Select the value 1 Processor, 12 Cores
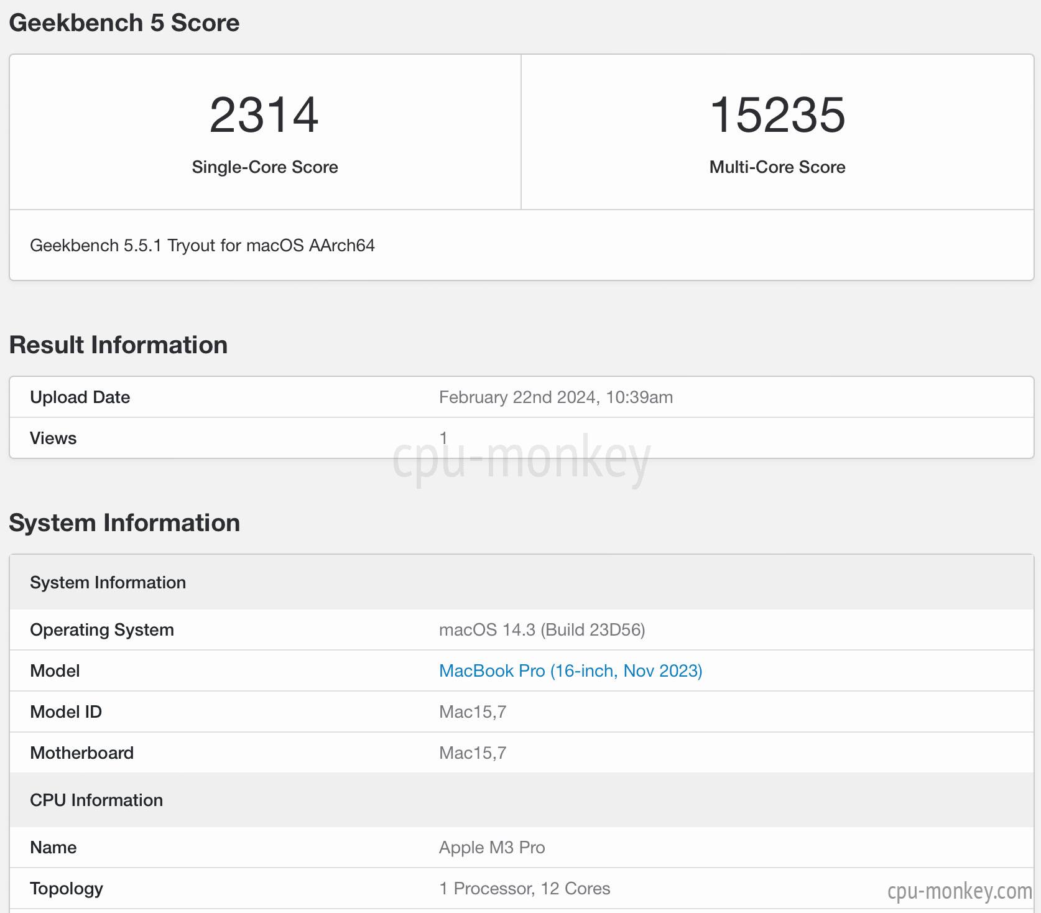Image resolution: width=1041 pixels, height=913 pixels. coord(525,888)
